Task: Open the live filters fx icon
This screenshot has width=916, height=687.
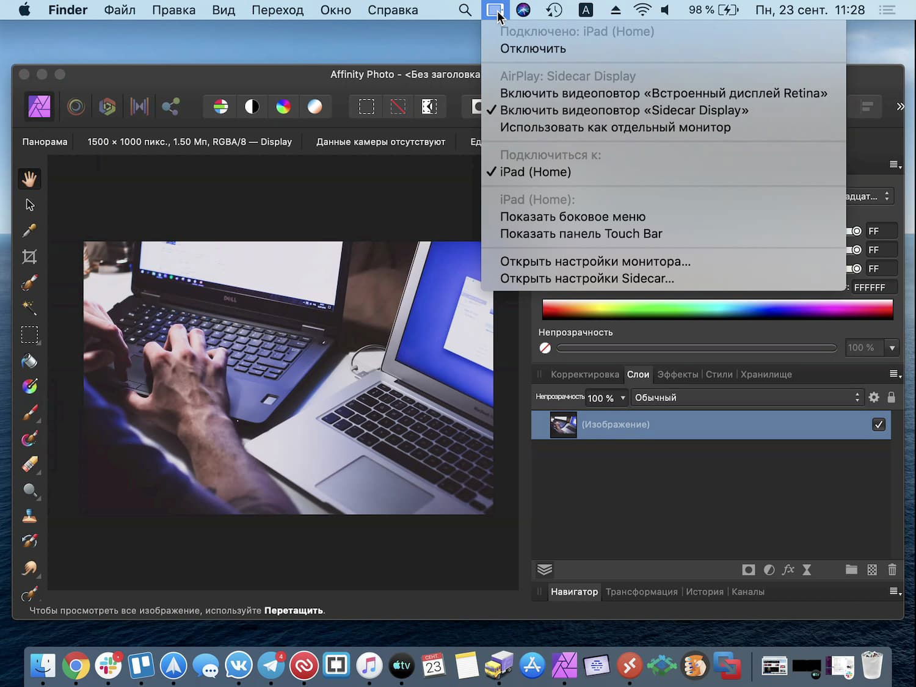Action: click(x=788, y=570)
